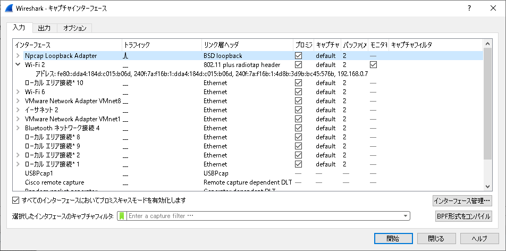Disable すべてのインターフェースにおいてプロミスキャスモード checkbox
The width and height of the screenshot is (506, 251).
(15, 200)
